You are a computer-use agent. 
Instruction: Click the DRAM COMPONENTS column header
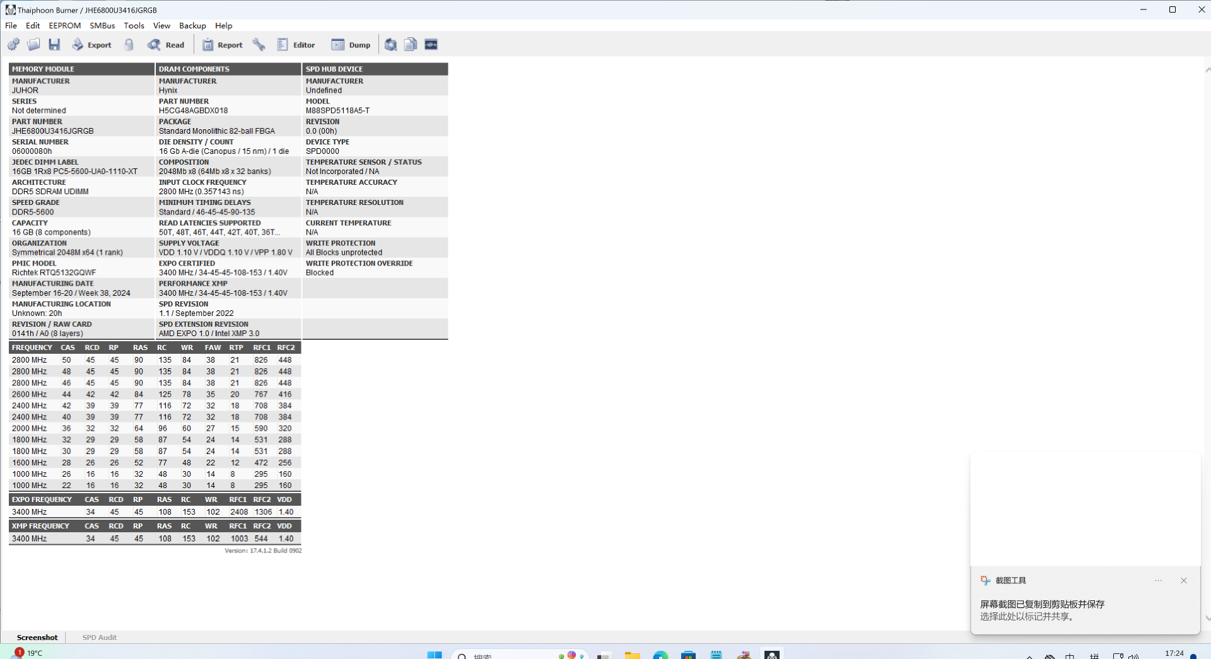pos(228,69)
